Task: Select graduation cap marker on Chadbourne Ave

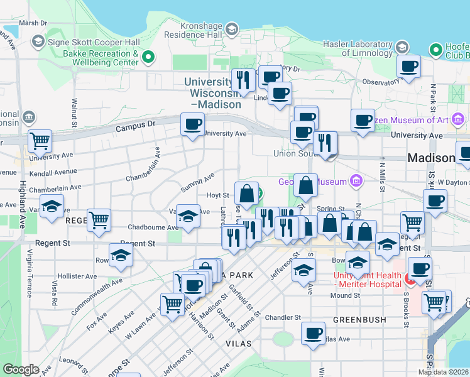Action: (x=188, y=216)
